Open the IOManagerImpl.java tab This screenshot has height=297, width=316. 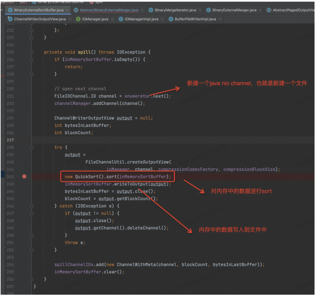141,19
